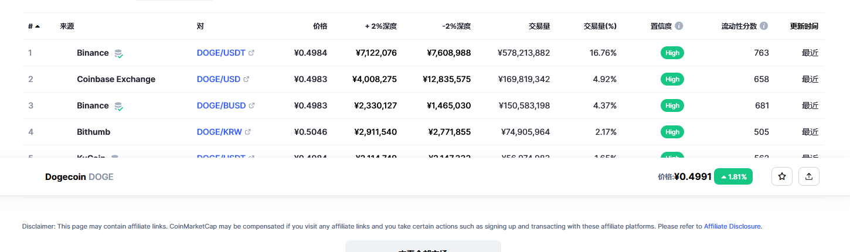Open the Coinbase Exchange source
This screenshot has height=252, width=850.
click(116, 79)
